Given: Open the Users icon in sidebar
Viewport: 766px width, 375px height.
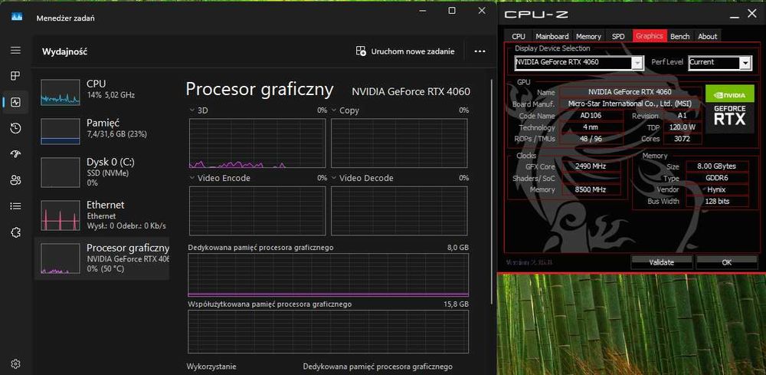Looking at the screenshot, I should (x=15, y=180).
